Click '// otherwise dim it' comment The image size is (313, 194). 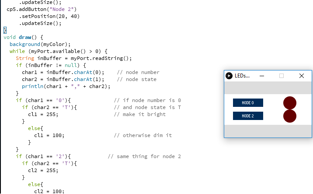143,135
